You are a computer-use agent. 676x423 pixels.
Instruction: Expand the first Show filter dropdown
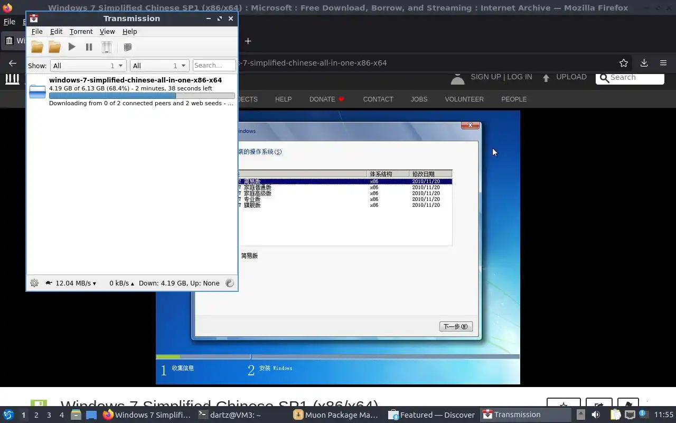point(88,66)
